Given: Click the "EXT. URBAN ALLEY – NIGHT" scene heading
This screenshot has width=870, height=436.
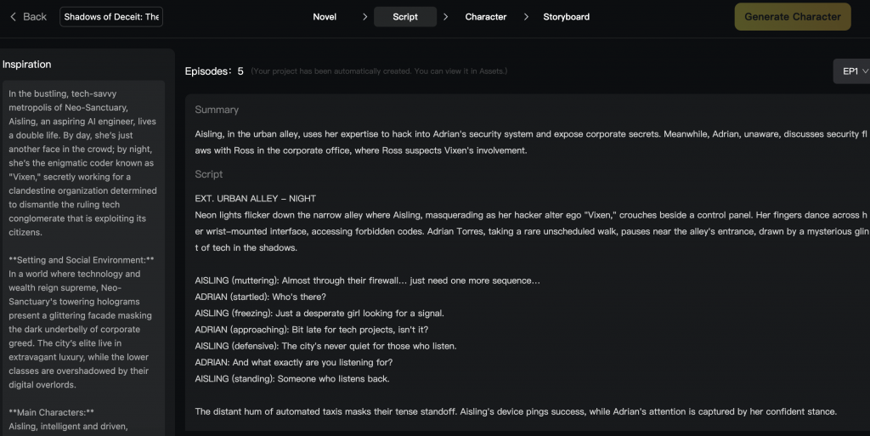Looking at the screenshot, I should (x=255, y=199).
